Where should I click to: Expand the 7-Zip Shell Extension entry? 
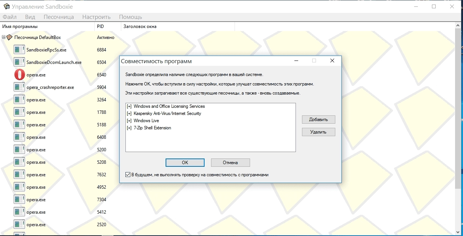point(129,128)
